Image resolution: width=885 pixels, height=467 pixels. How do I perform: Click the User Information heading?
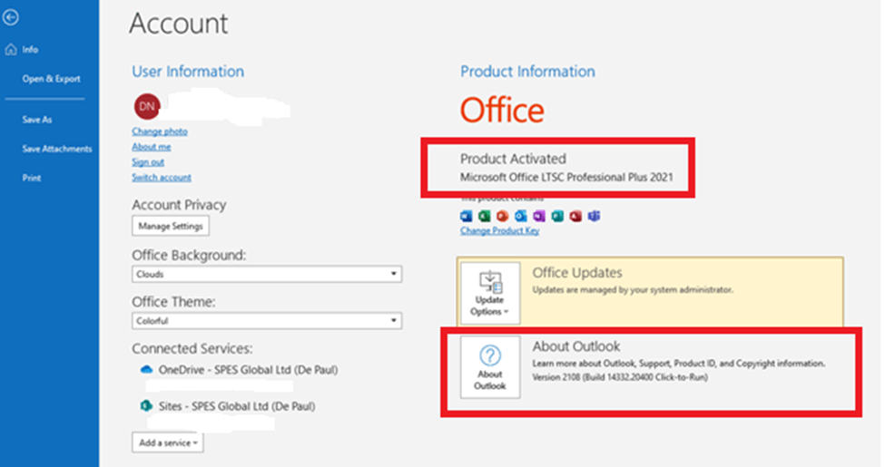[x=188, y=72]
